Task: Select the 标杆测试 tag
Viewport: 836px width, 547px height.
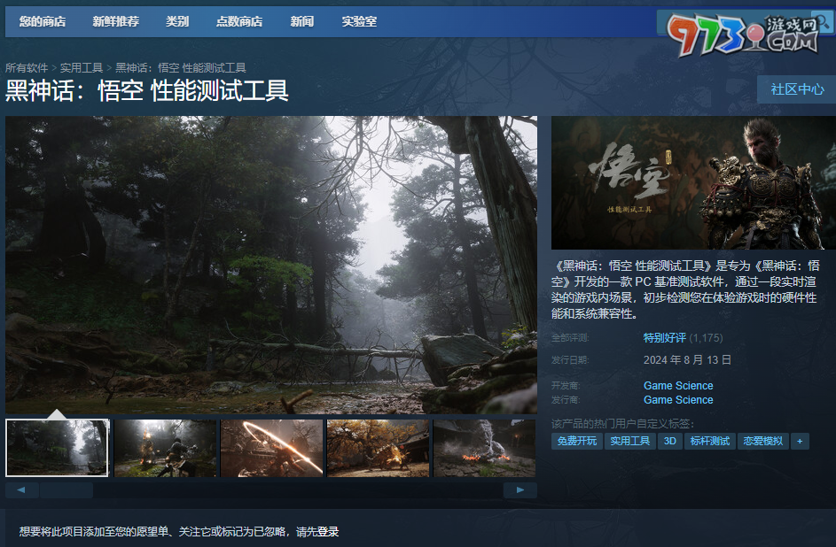Action: point(708,441)
